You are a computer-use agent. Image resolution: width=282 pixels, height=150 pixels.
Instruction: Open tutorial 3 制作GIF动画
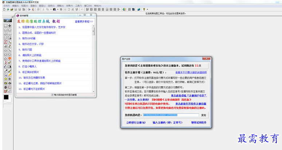[27, 38]
